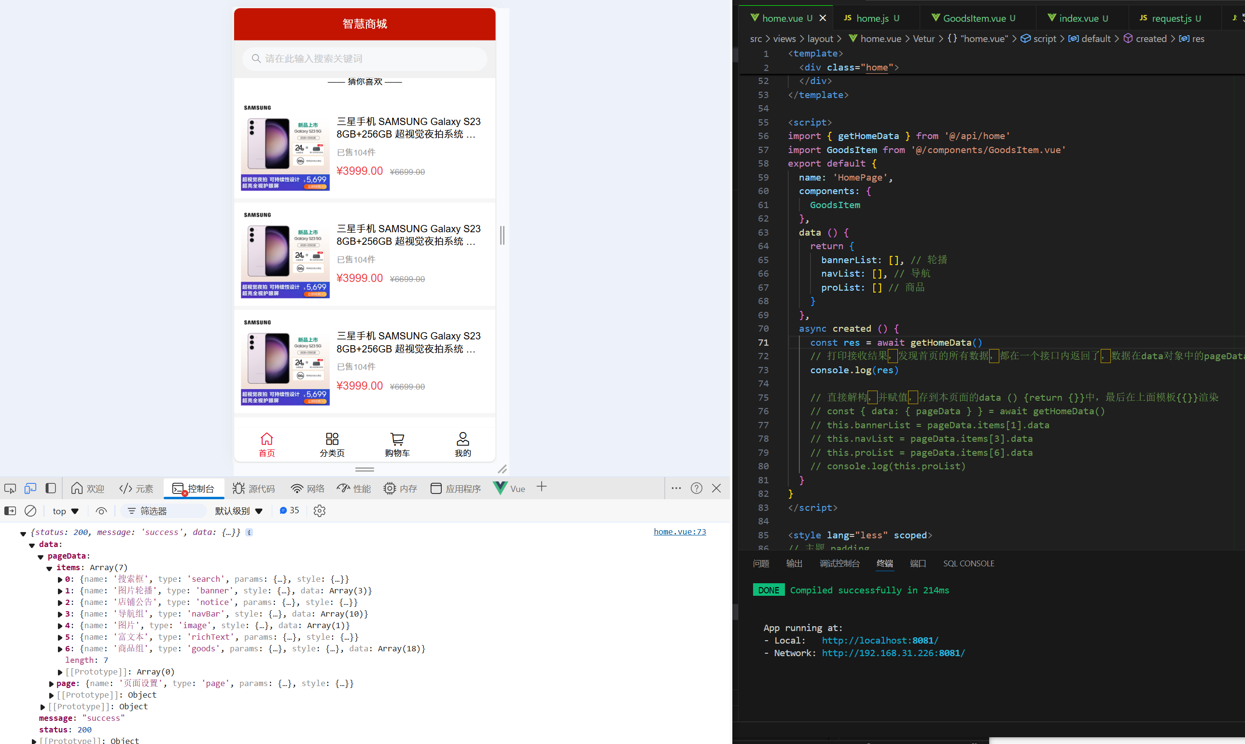Open the SQL CONSOLE panel tab
This screenshot has height=744, width=1245.
click(x=968, y=563)
